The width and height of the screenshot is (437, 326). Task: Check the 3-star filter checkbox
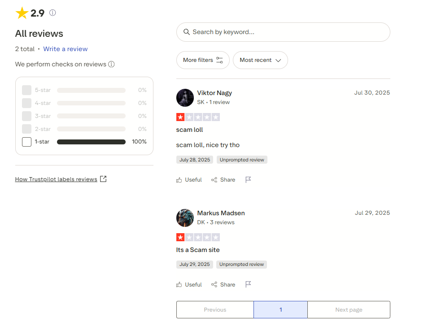[x=27, y=116]
